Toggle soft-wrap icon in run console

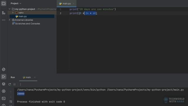click(x=11, y=102)
